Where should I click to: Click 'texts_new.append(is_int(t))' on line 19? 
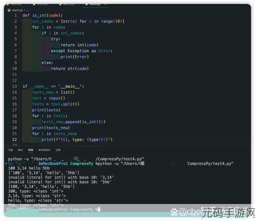click(x=74, y=122)
